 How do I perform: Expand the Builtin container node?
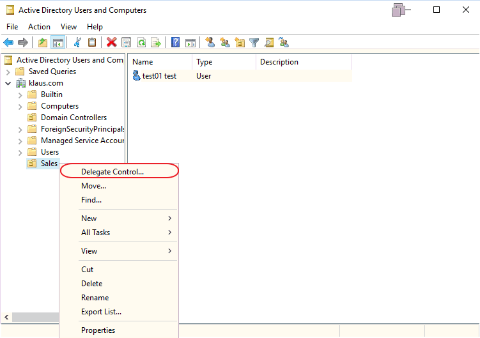[x=20, y=95]
